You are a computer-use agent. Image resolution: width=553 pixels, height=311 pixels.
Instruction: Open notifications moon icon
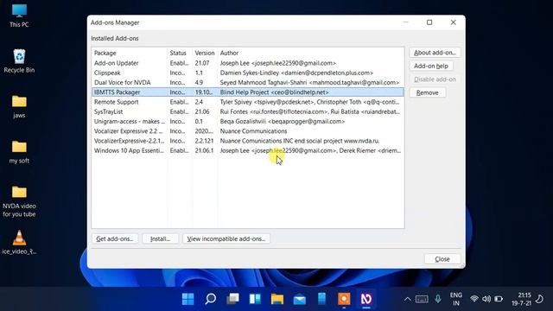[539, 299]
